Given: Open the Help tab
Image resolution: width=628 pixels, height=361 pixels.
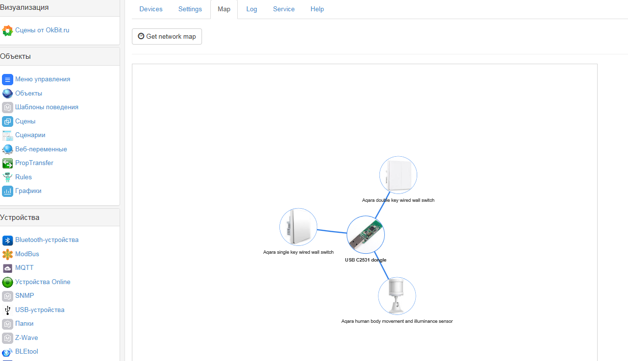Looking at the screenshot, I should click(317, 9).
